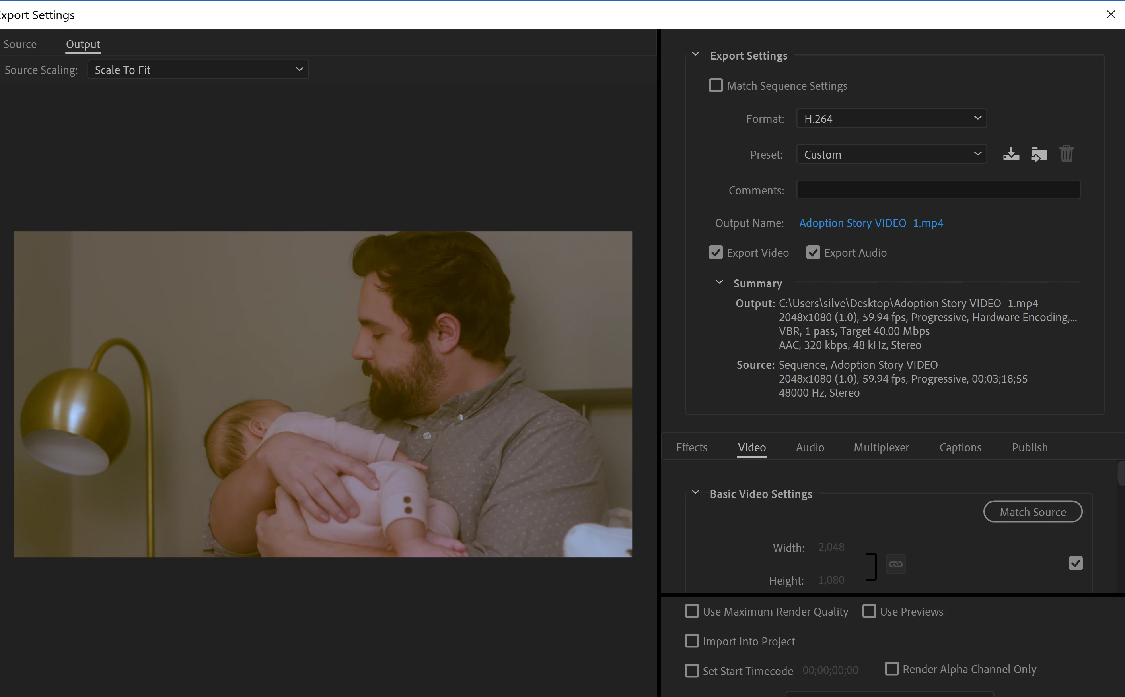This screenshot has width=1125, height=697.
Task: Collapse the Summary section
Action: tap(719, 283)
